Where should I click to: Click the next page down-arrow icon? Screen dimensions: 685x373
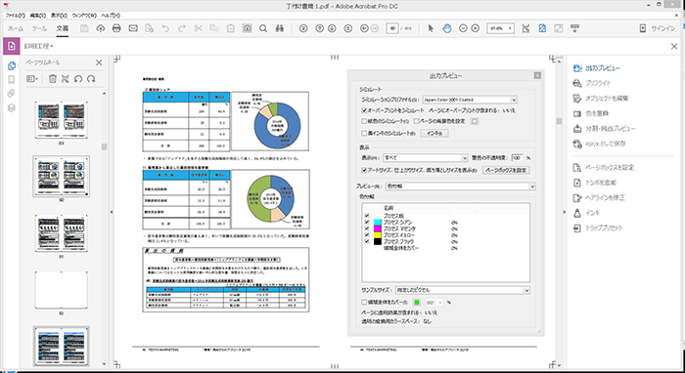tap(332, 28)
